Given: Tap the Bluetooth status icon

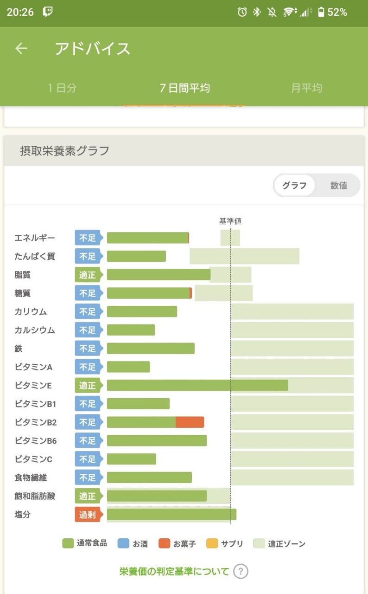Looking at the screenshot, I should point(257,13).
